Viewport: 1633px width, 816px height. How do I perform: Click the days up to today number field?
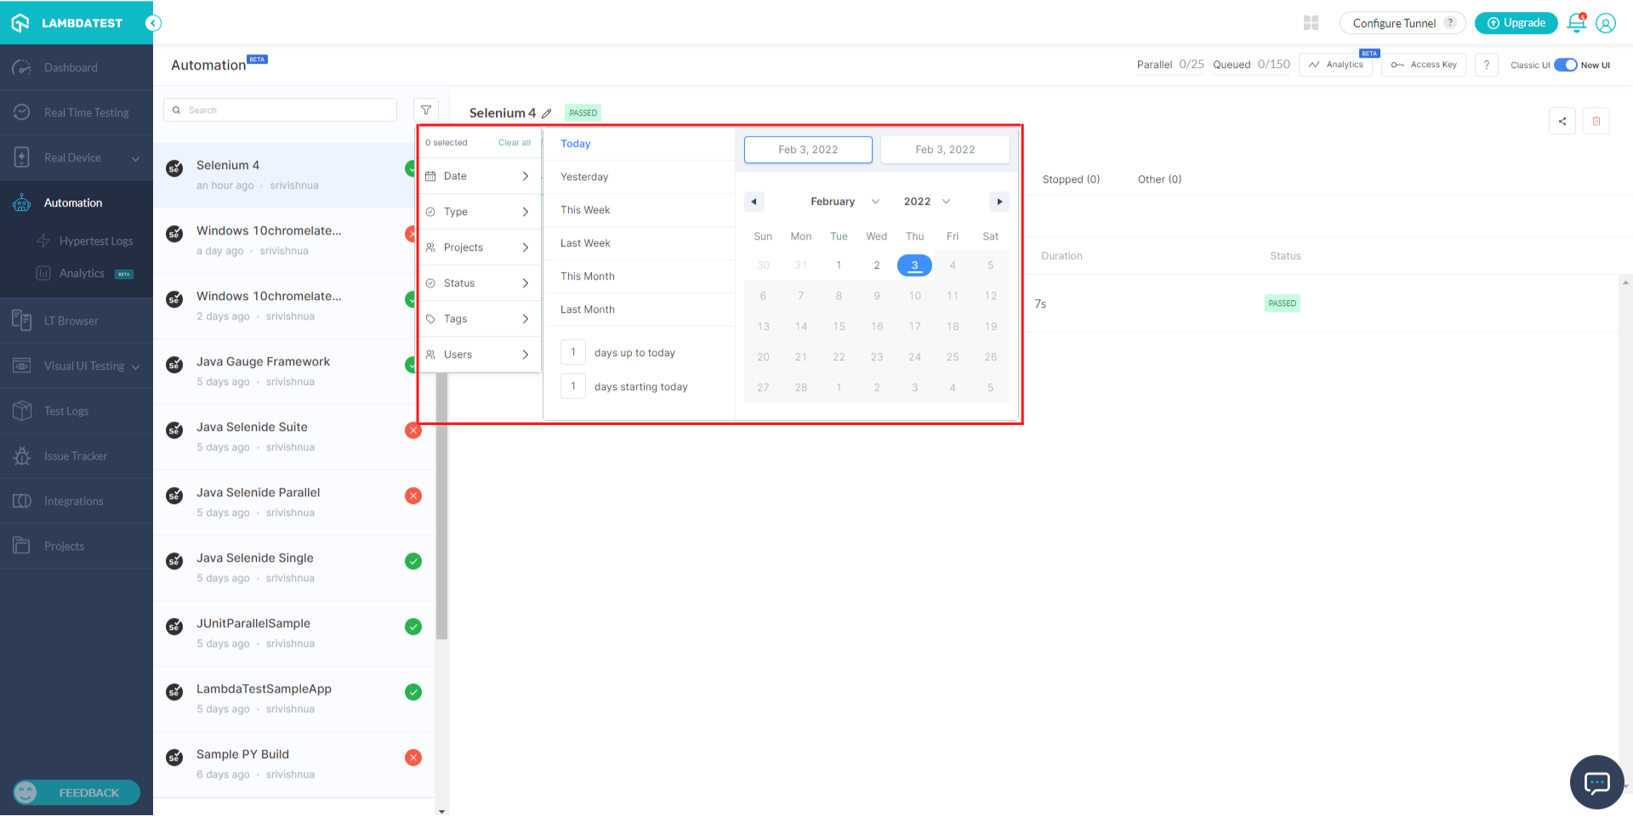click(573, 352)
